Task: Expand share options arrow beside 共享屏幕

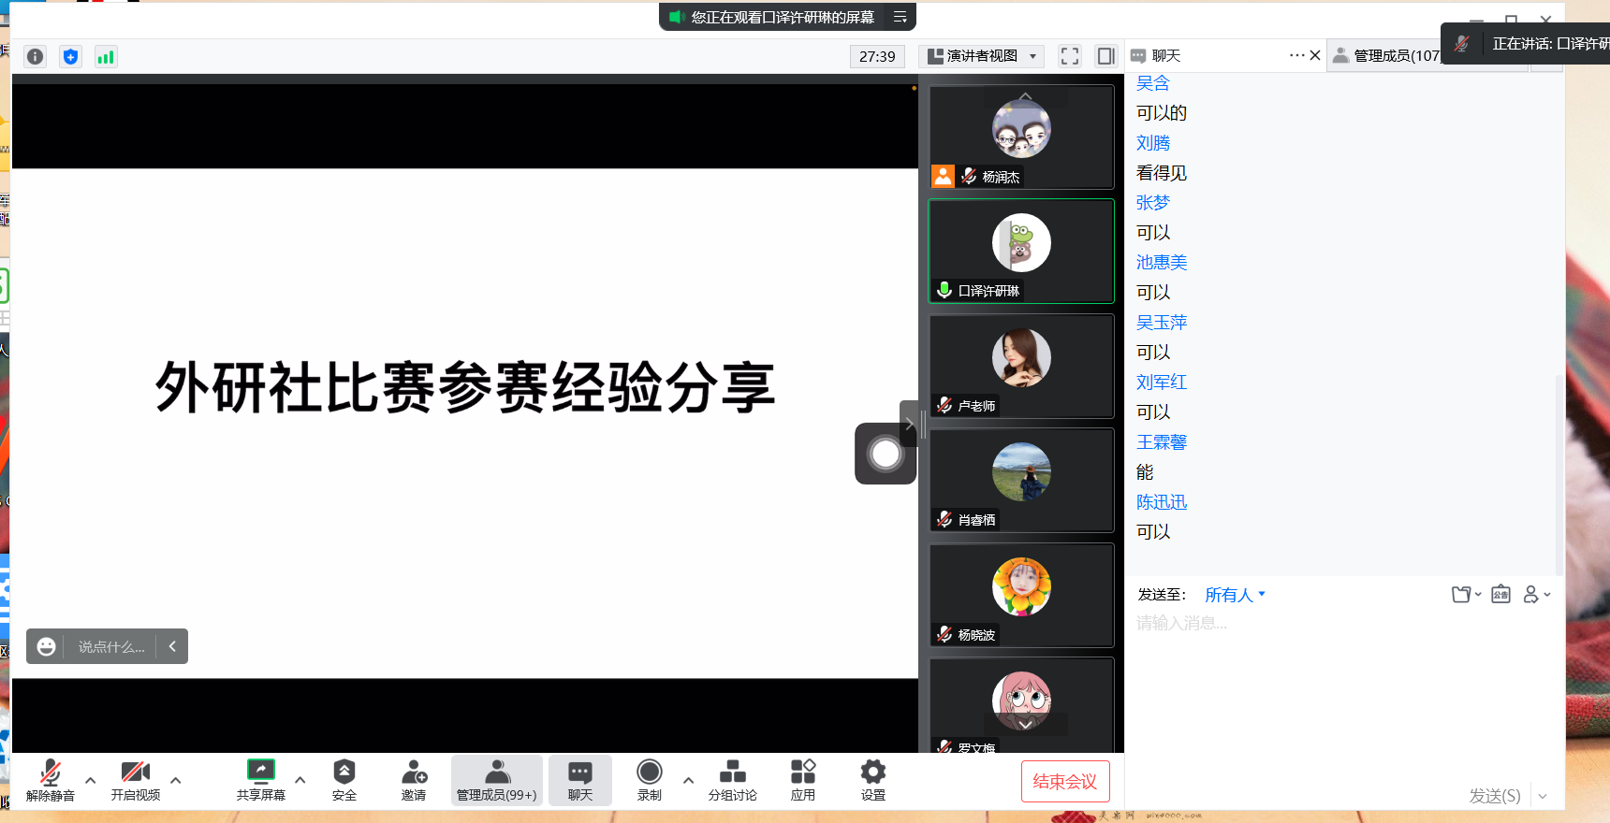Action: [300, 780]
